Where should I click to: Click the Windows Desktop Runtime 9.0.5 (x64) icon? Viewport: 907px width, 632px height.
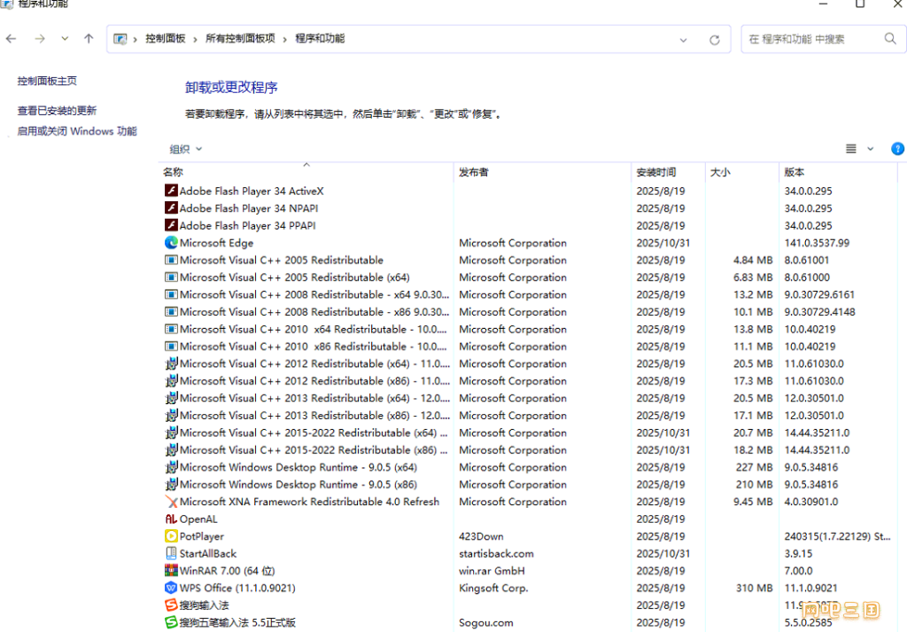click(171, 467)
